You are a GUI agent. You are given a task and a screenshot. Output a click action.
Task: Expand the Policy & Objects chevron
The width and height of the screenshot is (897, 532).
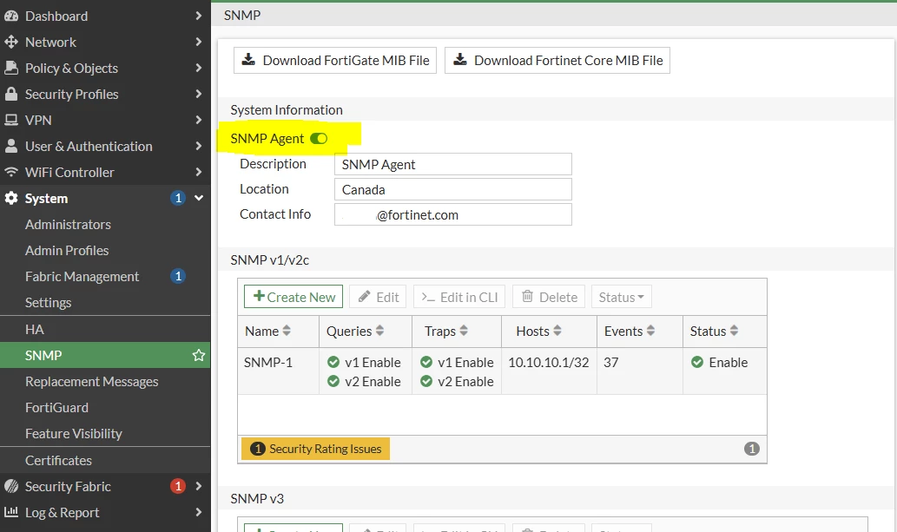pos(198,68)
